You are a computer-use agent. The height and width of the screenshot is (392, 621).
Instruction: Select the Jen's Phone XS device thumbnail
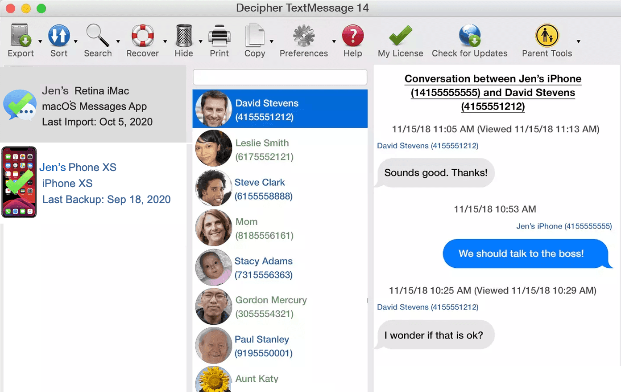(x=19, y=182)
